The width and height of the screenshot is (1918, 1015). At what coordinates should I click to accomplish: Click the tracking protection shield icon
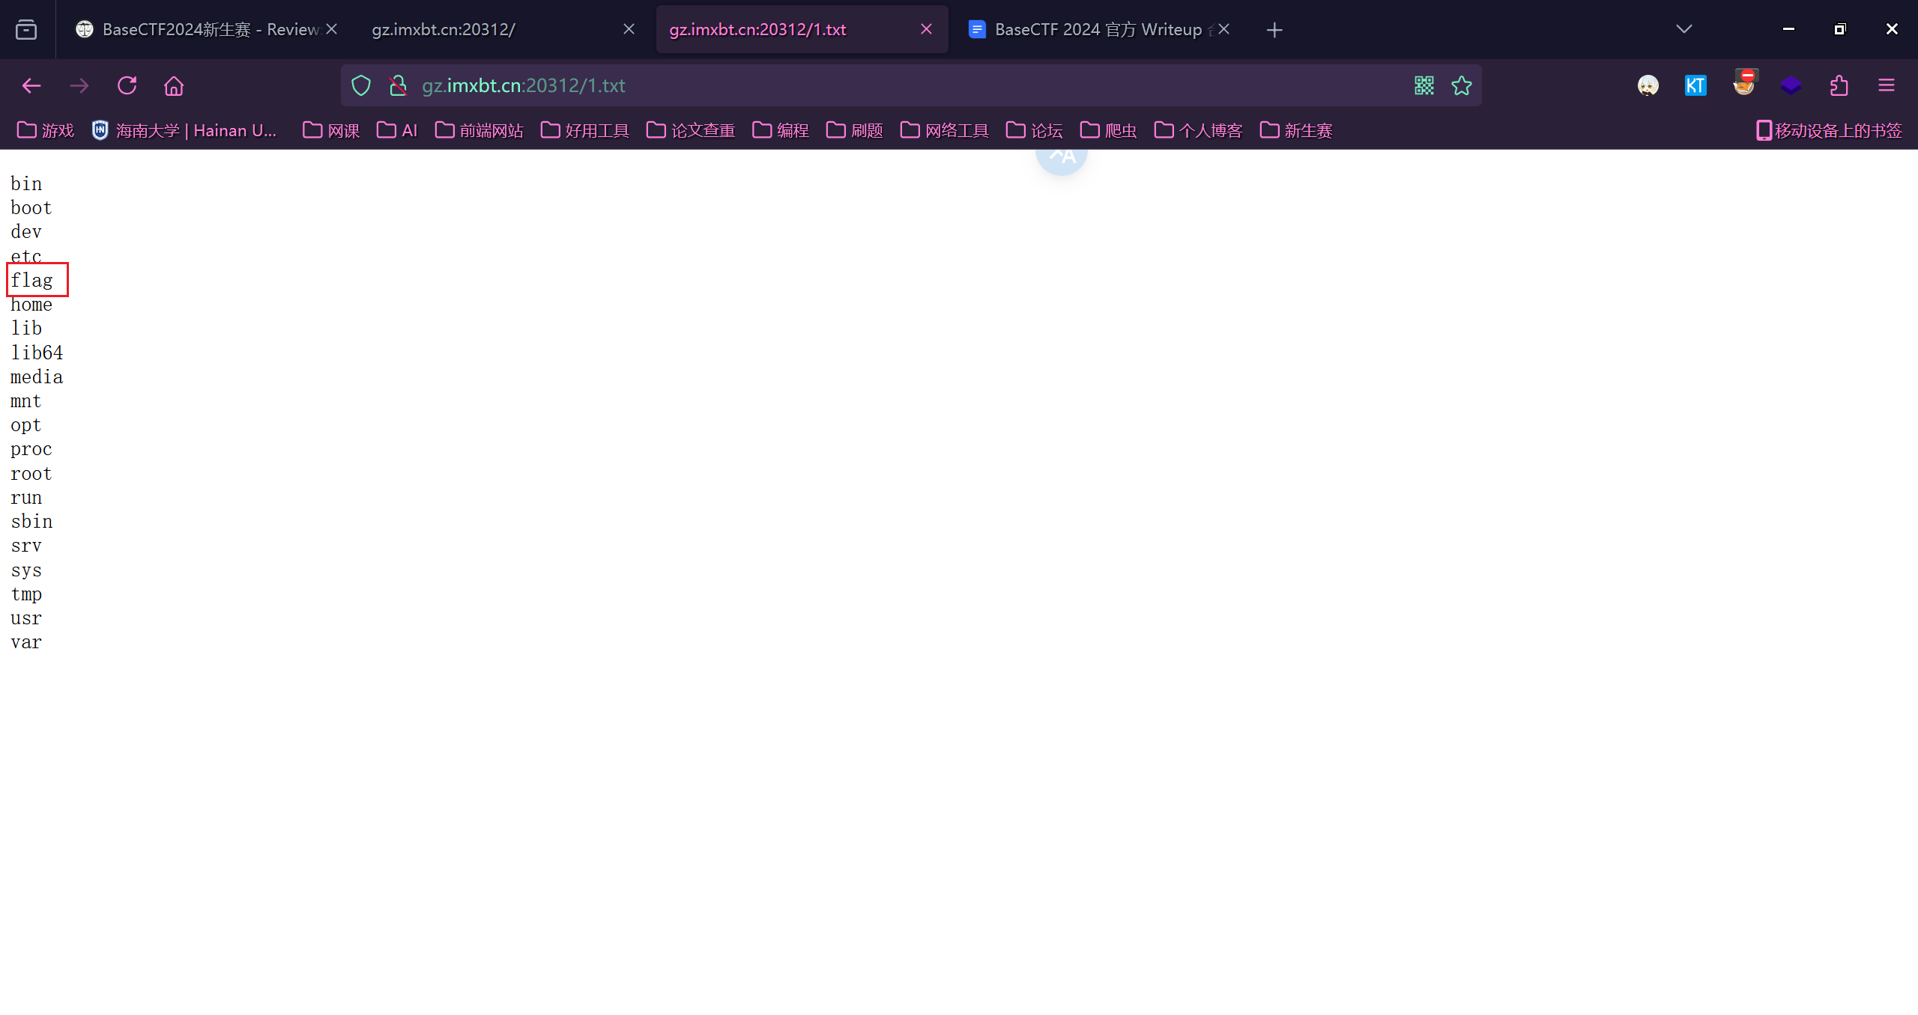361,85
